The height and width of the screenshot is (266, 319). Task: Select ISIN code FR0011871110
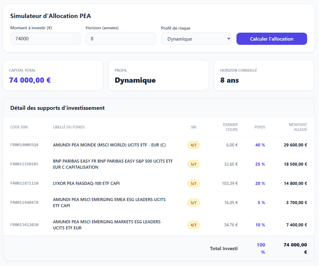(x=24, y=183)
